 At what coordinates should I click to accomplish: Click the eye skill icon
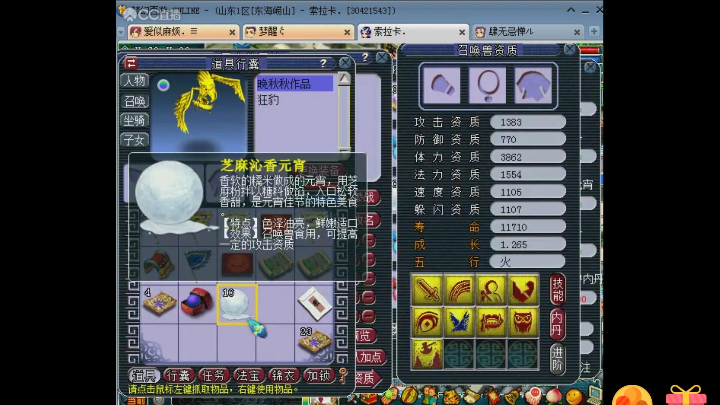tap(427, 322)
